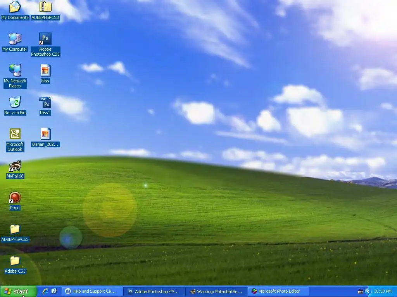
Task: Switch to Adobe Photoshop CS3 taskbar button
Action: click(154, 292)
